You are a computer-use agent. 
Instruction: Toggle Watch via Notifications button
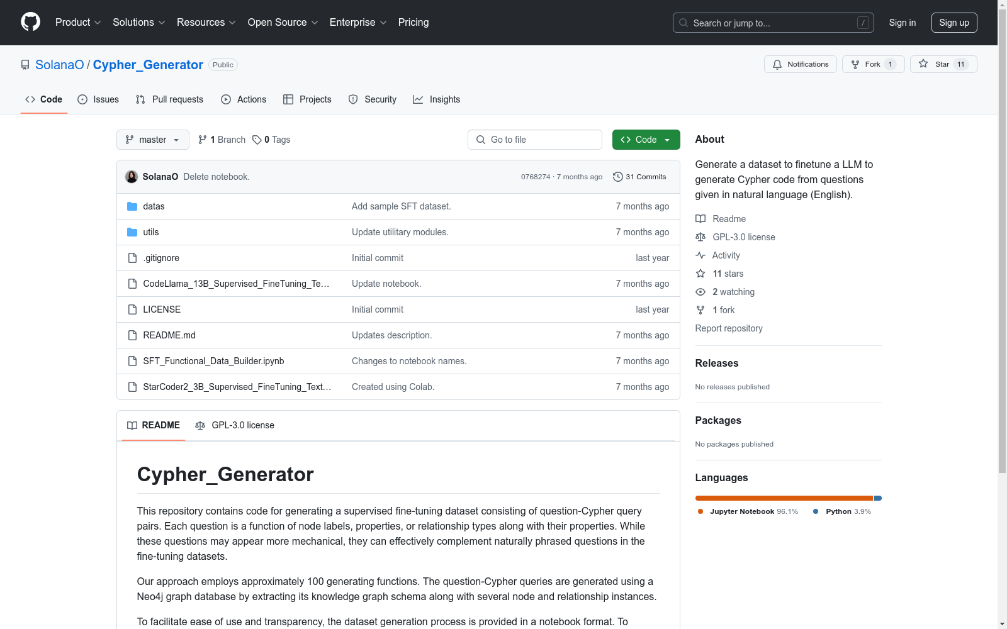pos(800,64)
